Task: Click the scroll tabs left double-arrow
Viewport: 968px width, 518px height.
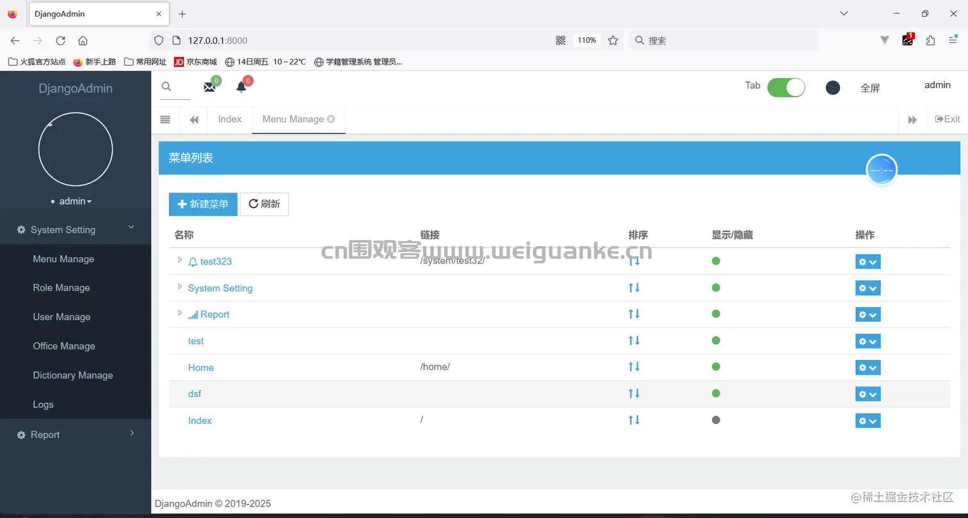Action: (x=194, y=120)
